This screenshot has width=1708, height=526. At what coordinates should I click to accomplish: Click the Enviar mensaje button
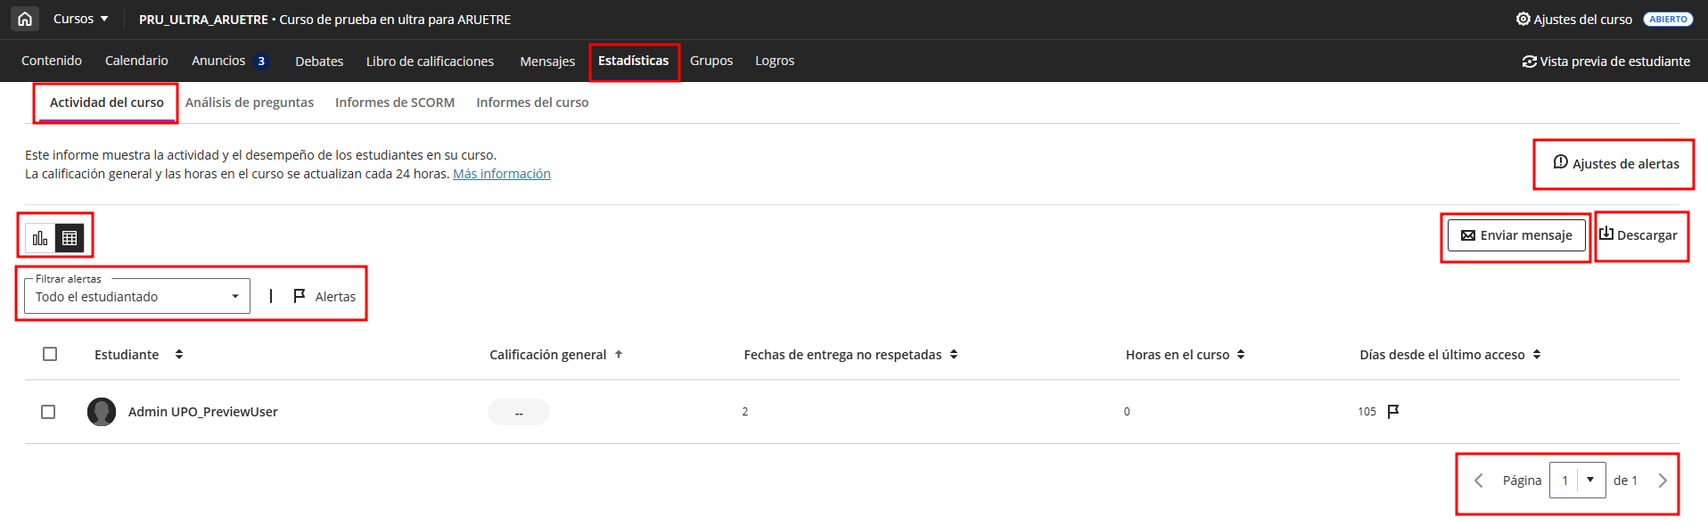(1515, 235)
